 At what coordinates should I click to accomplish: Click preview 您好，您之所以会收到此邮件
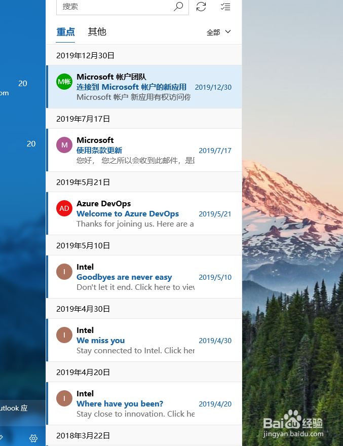coord(135,161)
